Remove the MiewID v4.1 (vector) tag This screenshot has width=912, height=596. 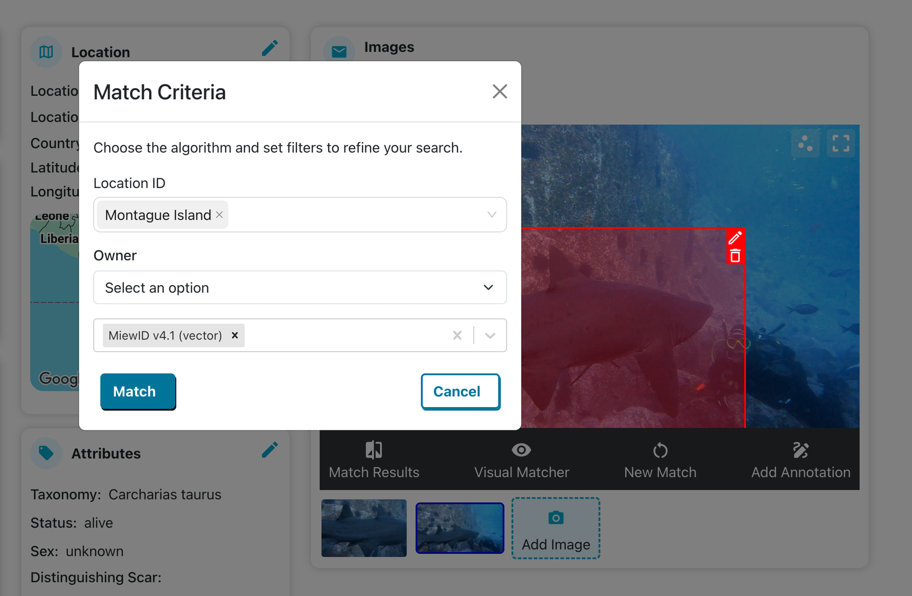(235, 335)
